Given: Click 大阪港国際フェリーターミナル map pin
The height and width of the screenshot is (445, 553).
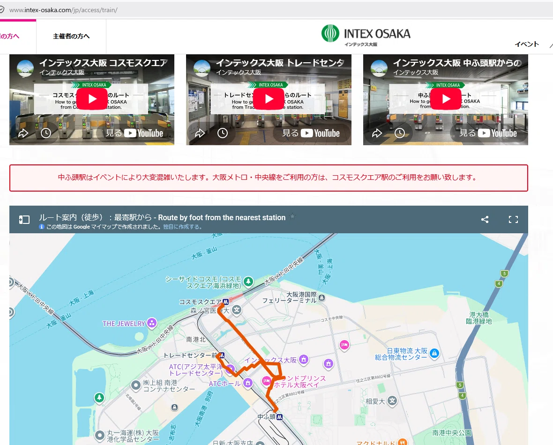Looking at the screenshot, I should click(x=321, y=297).
